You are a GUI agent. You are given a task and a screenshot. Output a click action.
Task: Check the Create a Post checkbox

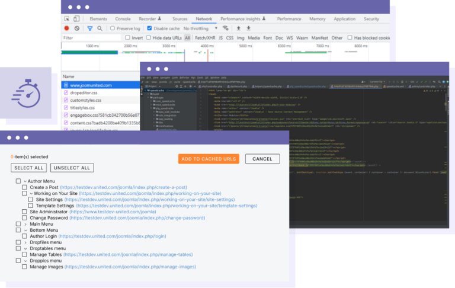[x=24, y=187]
